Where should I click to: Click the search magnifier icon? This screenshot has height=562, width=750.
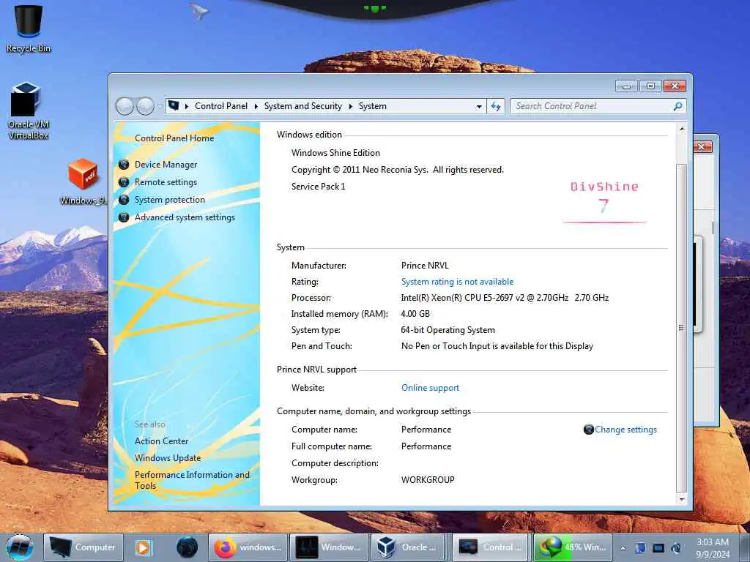tap(677, 106)
